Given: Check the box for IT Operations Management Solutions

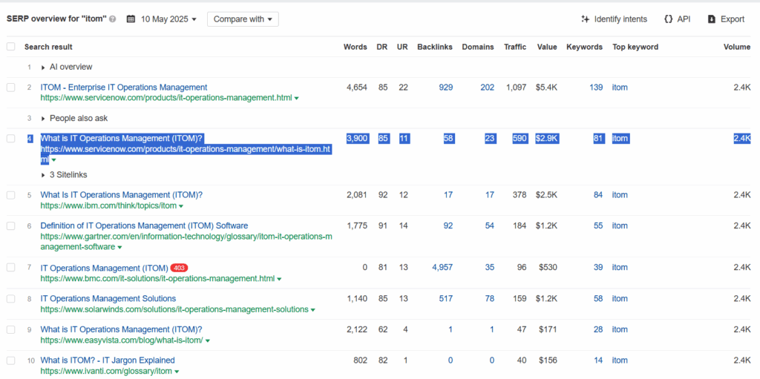Looking at the screenshot, I should [10, 299].
